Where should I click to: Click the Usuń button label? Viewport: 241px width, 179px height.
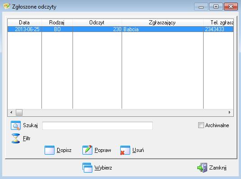pyautogui.click(x=138, y=150)
